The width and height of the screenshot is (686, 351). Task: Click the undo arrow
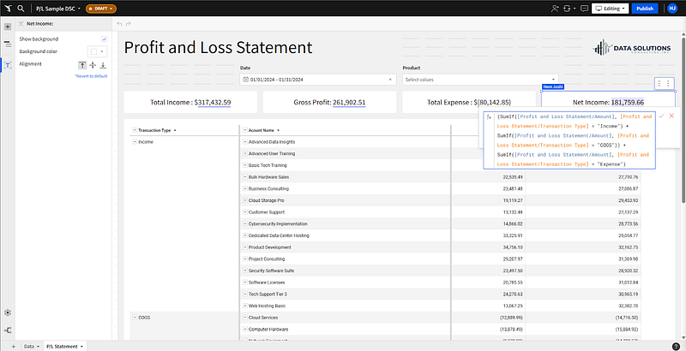pyautogui.click(x=119, y=23)
